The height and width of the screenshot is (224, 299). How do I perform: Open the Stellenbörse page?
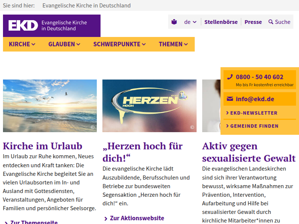pos(221,22)
